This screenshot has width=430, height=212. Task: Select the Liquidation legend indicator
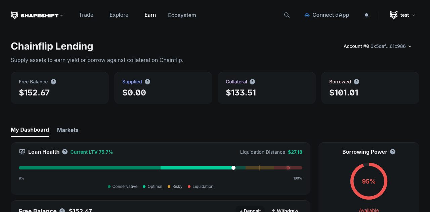(x=189, y=187)
